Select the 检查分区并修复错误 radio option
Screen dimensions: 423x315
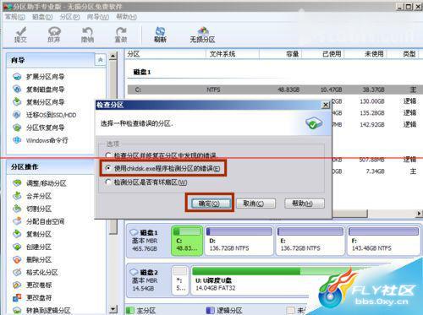click(x=108, y=155)
